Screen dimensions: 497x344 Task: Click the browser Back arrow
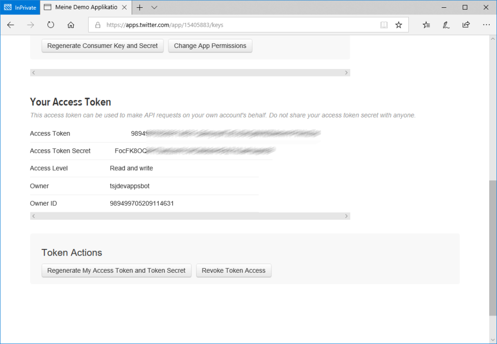[11, 25]
